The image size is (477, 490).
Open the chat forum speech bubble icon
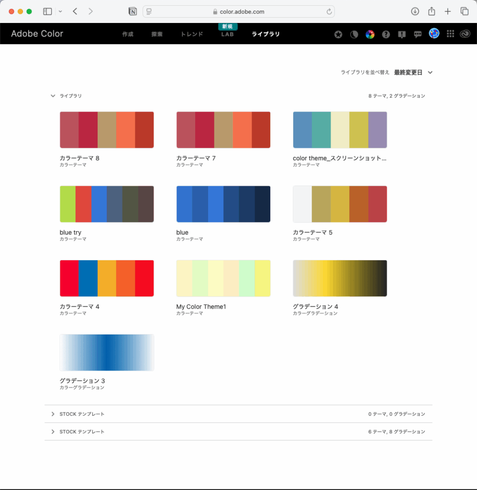pos(418,34)
